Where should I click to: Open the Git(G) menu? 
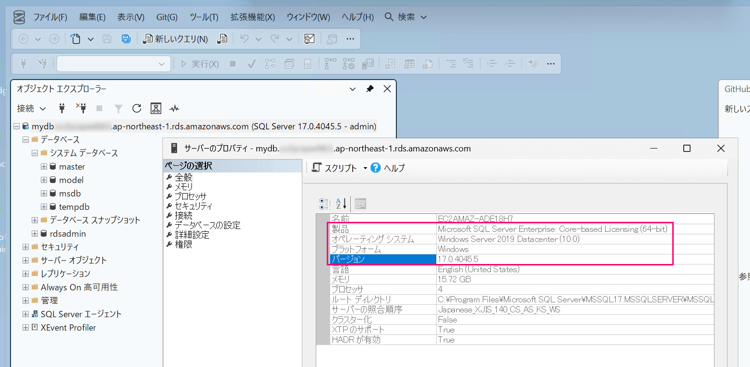[167, 17]
